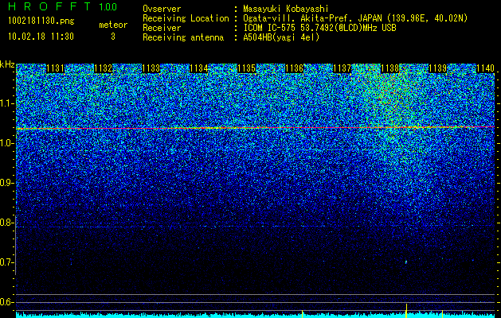Click the 1133 time label

[151, 68]
